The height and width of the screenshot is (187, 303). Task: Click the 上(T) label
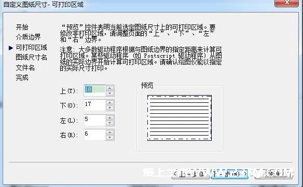(69, 91)
